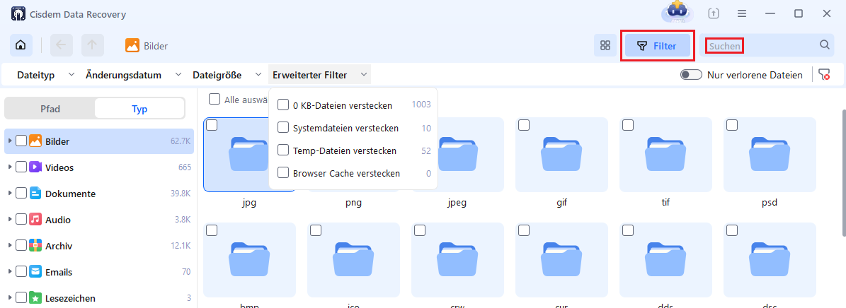Image resolution: width=846 pixels, height=308 pixels.
Task: Expand the Audio tree node arrow
Action: [x=10, y=220]
